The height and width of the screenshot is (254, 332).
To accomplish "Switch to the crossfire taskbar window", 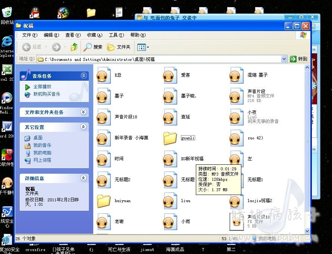I will pos(35,250).
